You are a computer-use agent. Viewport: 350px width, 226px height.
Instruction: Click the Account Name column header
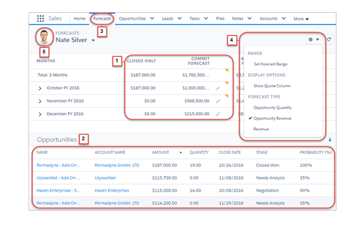pyautogui.click(x=110, y=152)
